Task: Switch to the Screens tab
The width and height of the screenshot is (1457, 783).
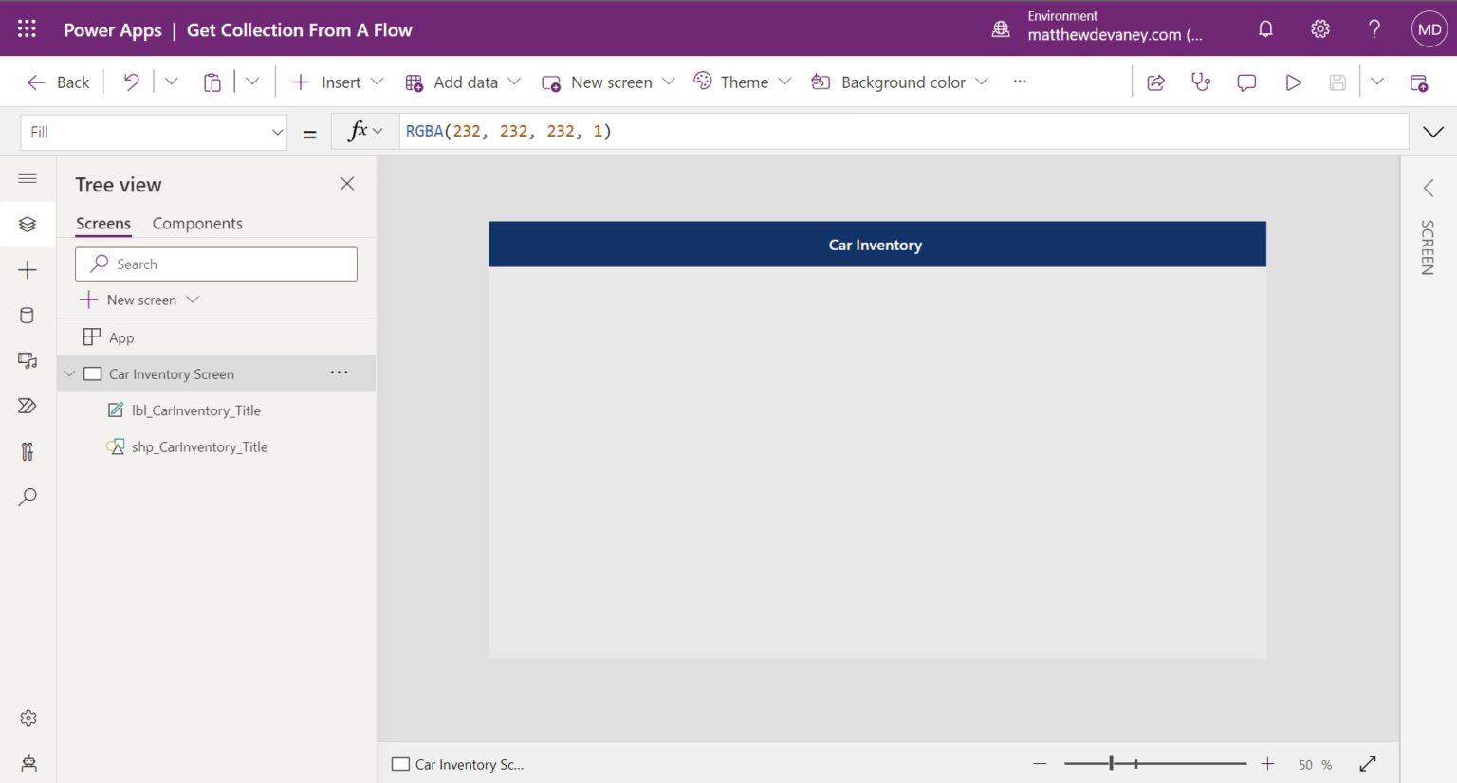Action: click(x=102, y=223)
